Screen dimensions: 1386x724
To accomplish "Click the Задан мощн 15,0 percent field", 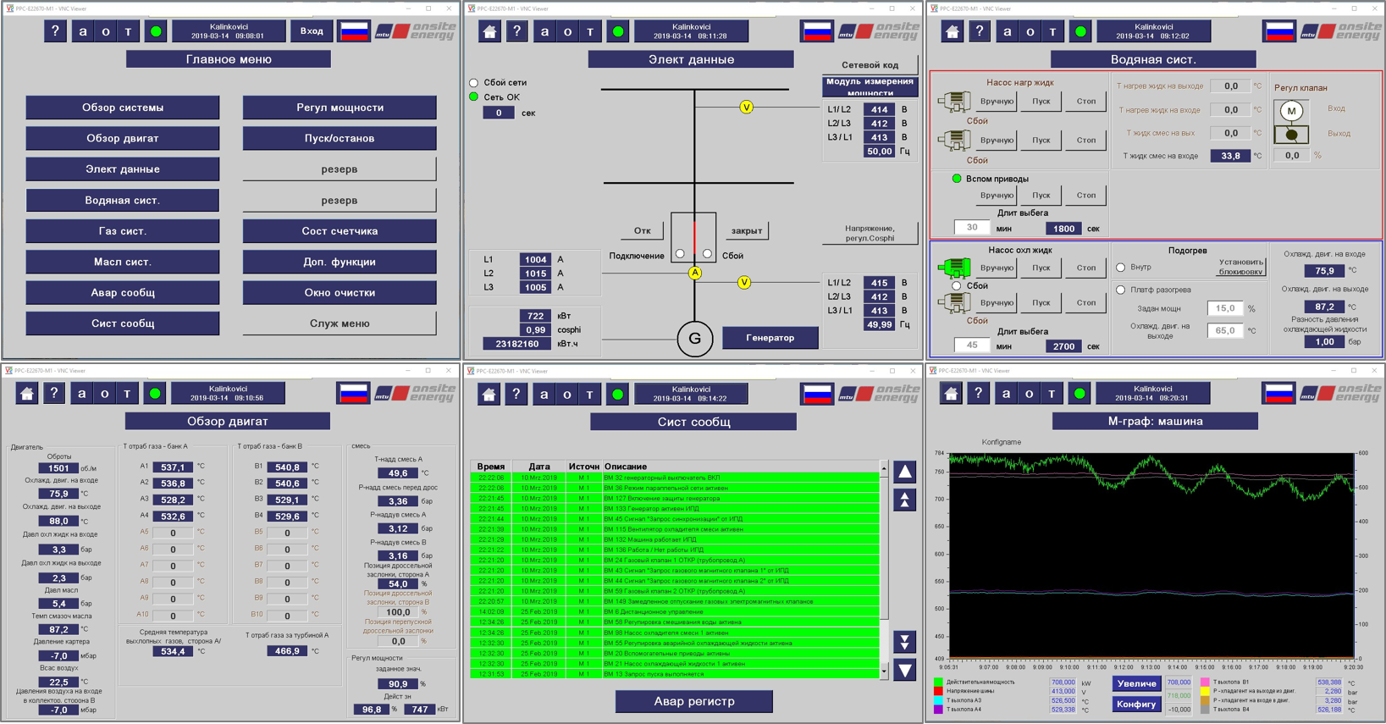I will point(1225,308).
